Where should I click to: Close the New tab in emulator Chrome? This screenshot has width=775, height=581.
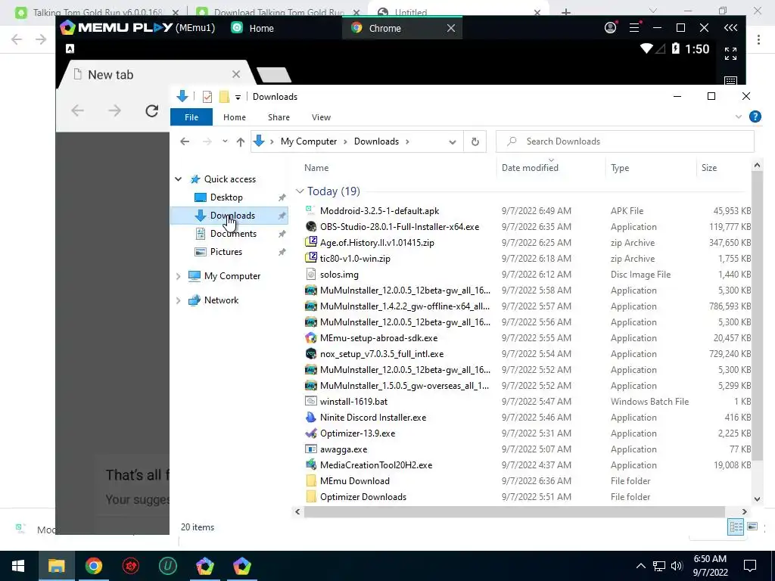[x=236, y=74]
